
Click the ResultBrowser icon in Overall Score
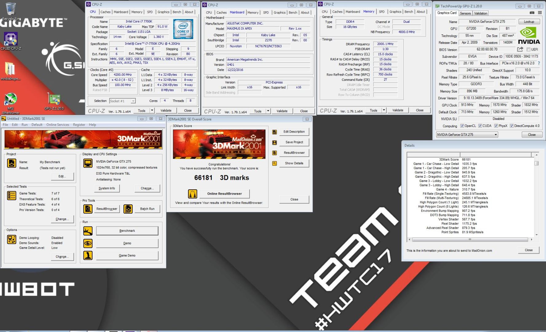(274, 153)
